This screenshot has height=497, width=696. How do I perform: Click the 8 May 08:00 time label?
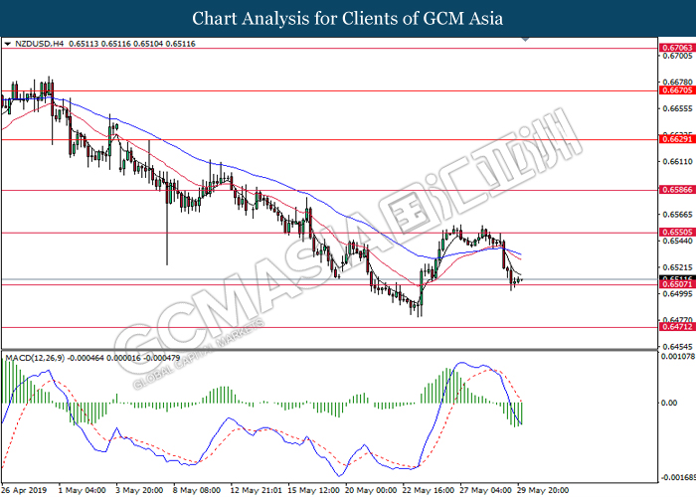[197, 490]
